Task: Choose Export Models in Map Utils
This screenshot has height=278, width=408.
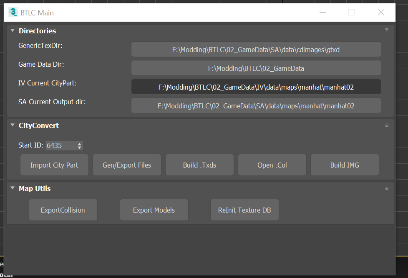Action: coord(154,210)
